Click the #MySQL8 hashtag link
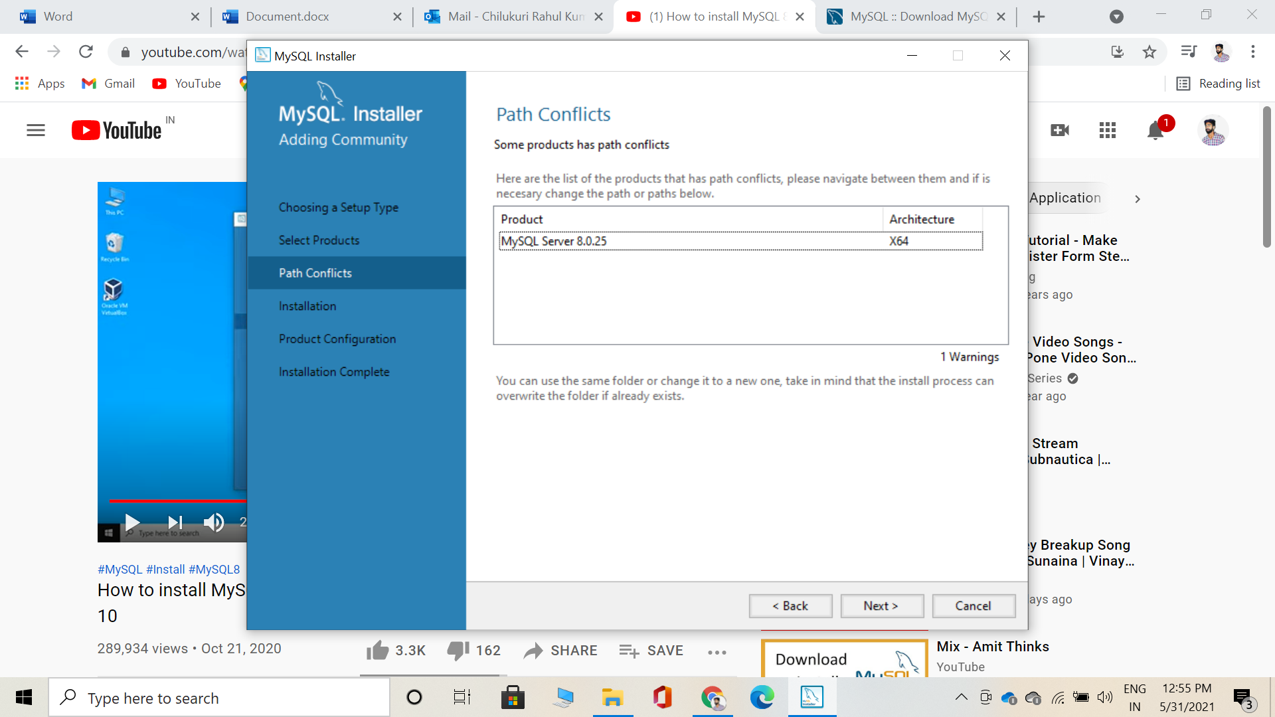This screenshot has height=717, width=1275. 214,570
